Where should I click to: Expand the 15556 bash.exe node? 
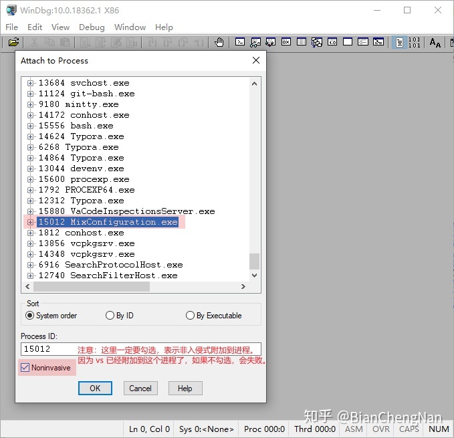(x=30, y=126)
